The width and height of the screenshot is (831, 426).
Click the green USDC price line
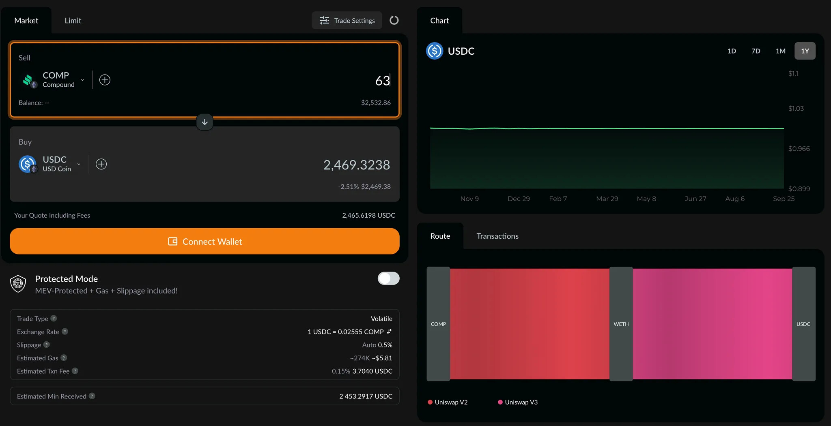coord(607,128)
